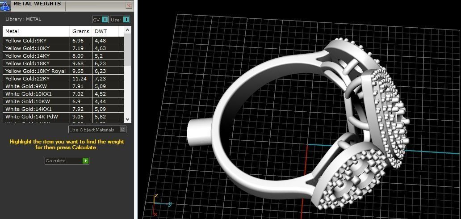The width and height of the screenshot is (461, 219).
Task: Enable Use Object Materials option
Action: tap(97, 130)
